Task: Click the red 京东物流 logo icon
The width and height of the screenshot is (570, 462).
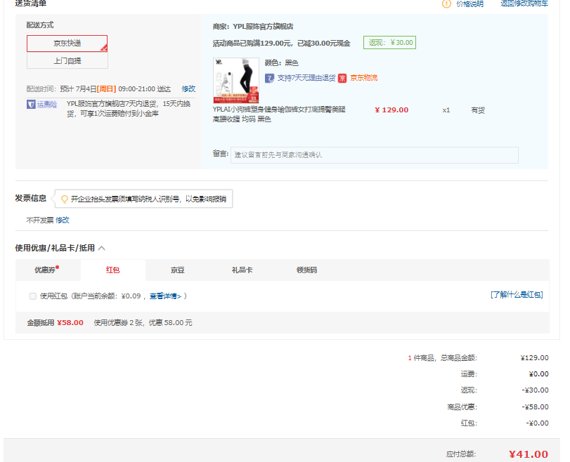Action: [342, 78]
